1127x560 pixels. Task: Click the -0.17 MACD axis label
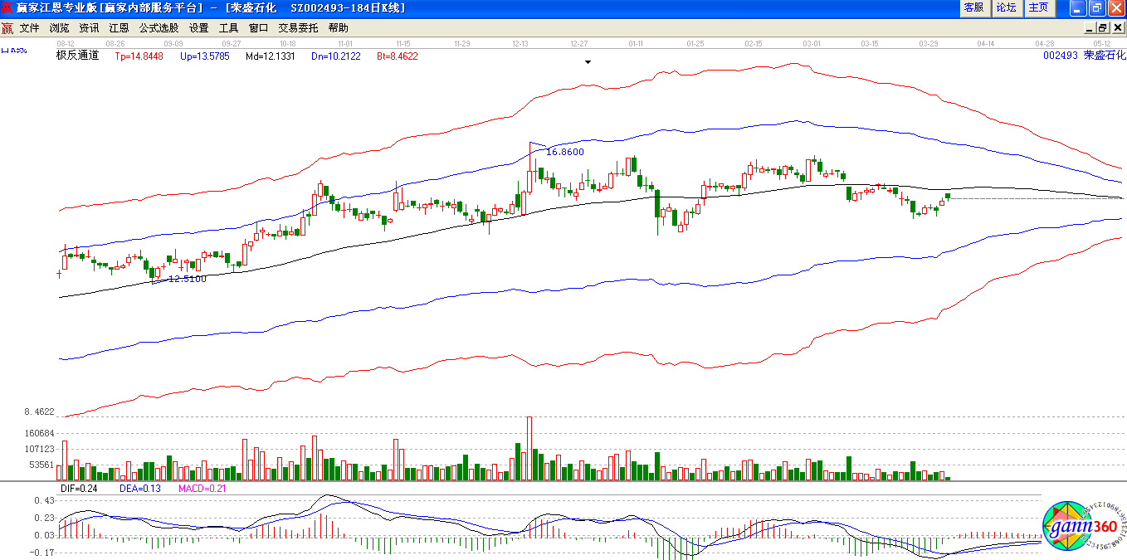click(42, 553)
